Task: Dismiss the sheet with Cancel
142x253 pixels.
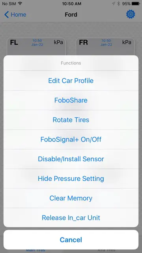Action: pos(71,240)
